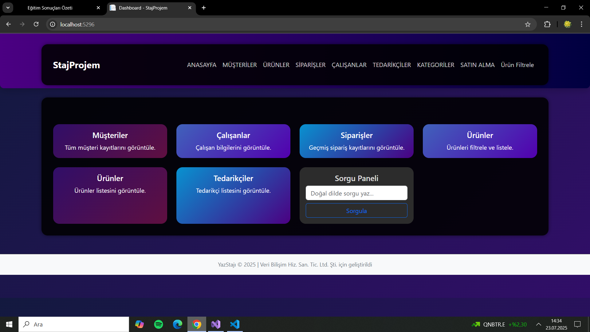The height and width of the screenshot is (332, 590).
Task: Click the Ürün Filtrele nav link
Action: 517,65
